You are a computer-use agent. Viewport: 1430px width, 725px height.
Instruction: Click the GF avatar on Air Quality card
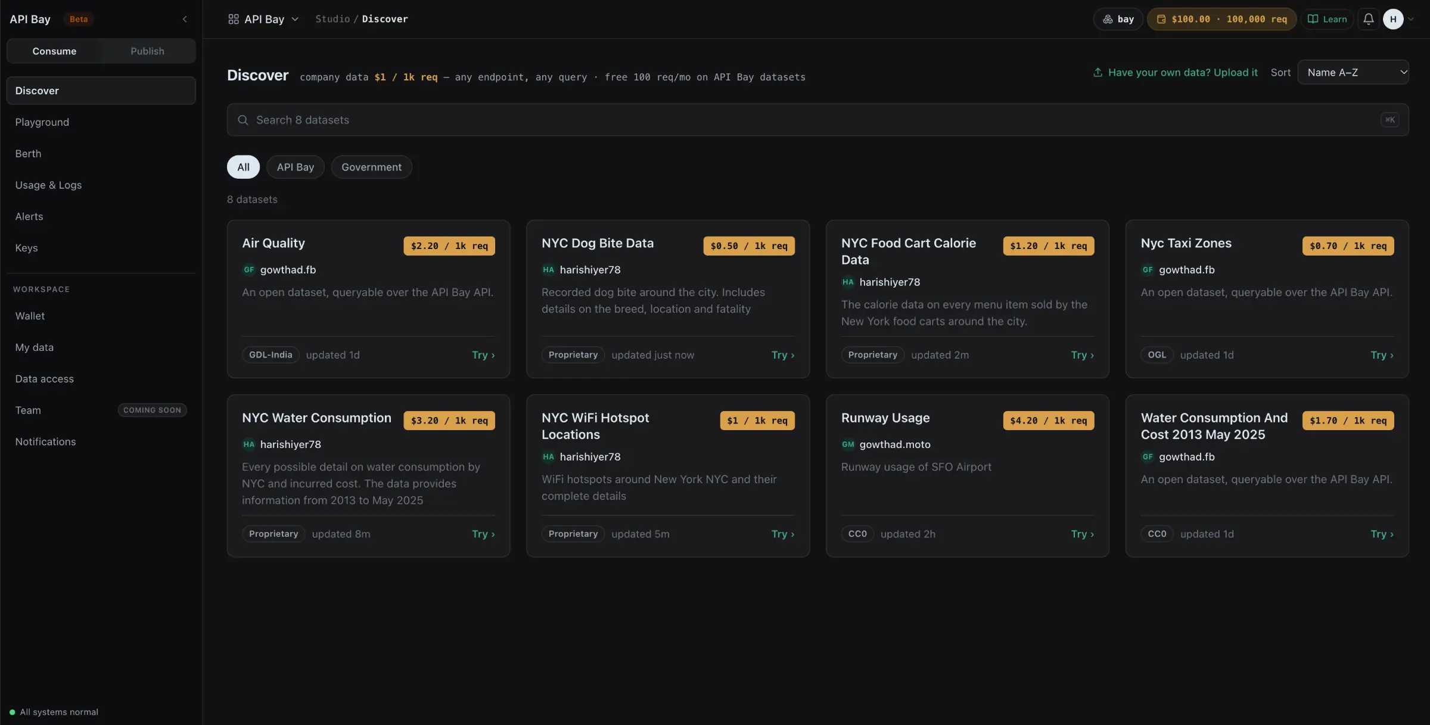tap(249, 270)
